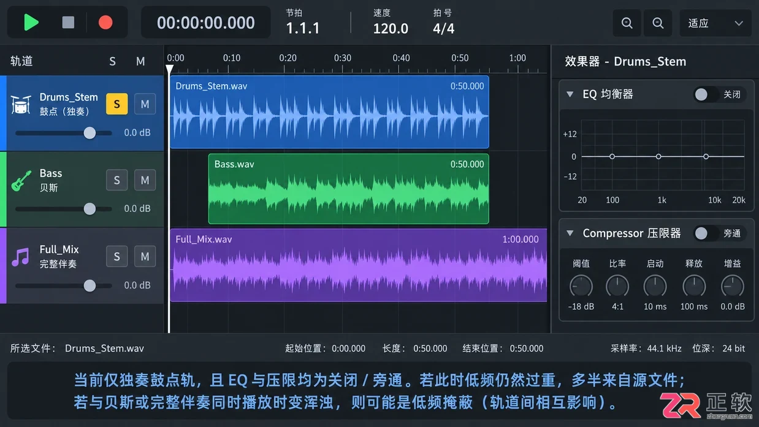Mute the Drums_Stem track
Screen dimensions: 759x427
145,104
